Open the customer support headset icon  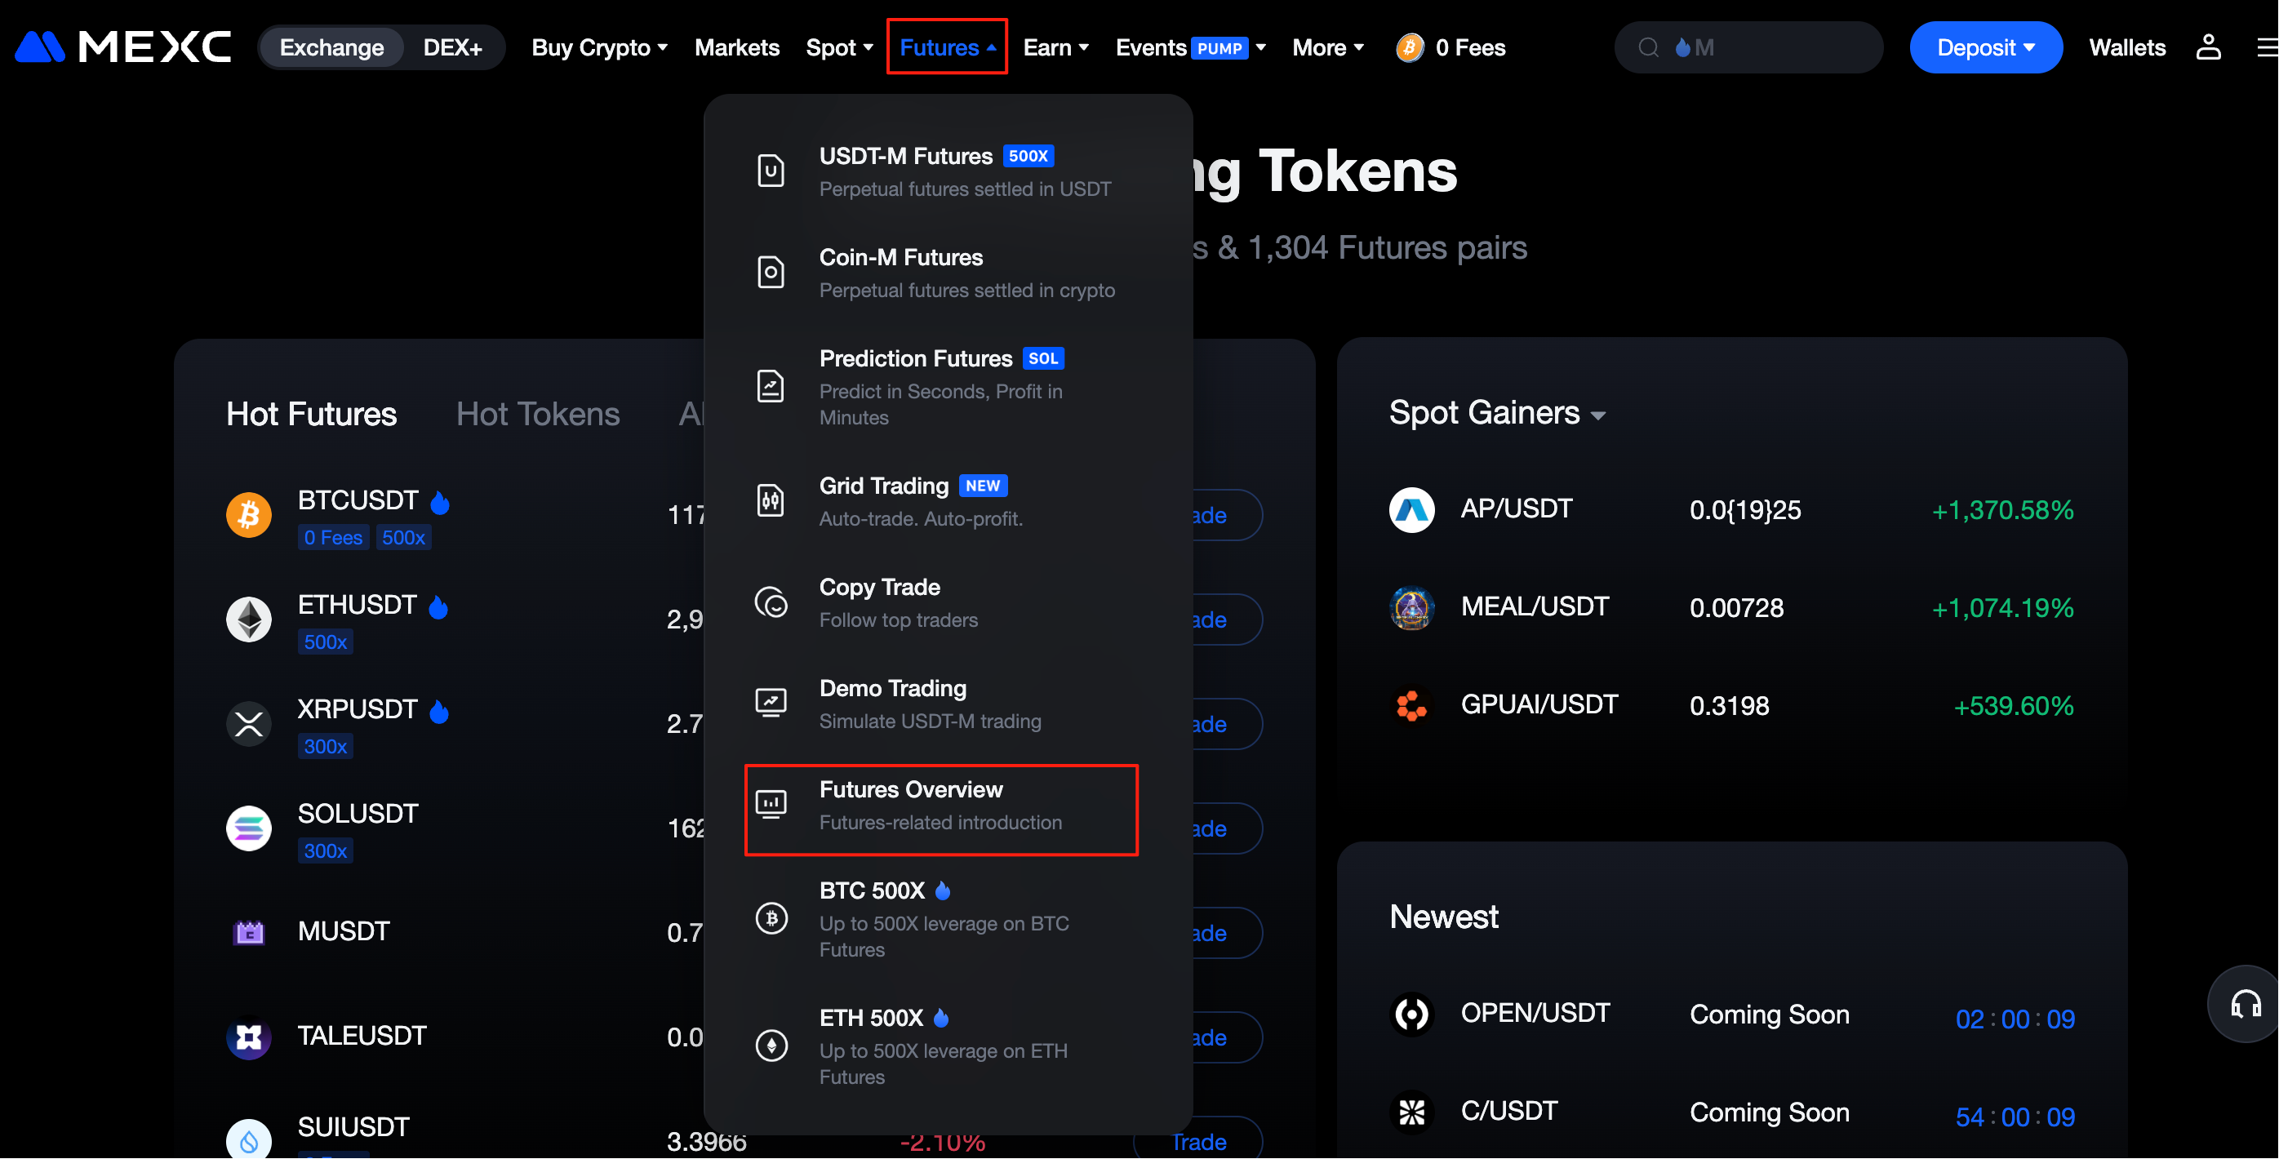pyautogui.click(x=2246, y=1005)
